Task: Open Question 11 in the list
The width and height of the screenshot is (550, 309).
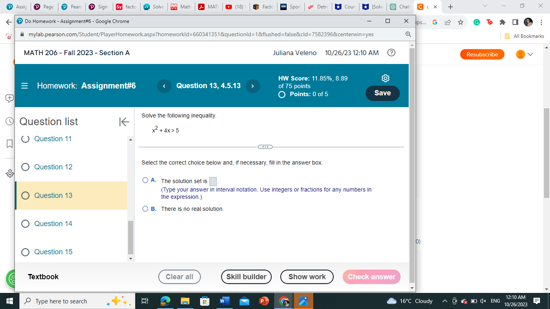Action: pyautogui.click(x=53, y=139)
